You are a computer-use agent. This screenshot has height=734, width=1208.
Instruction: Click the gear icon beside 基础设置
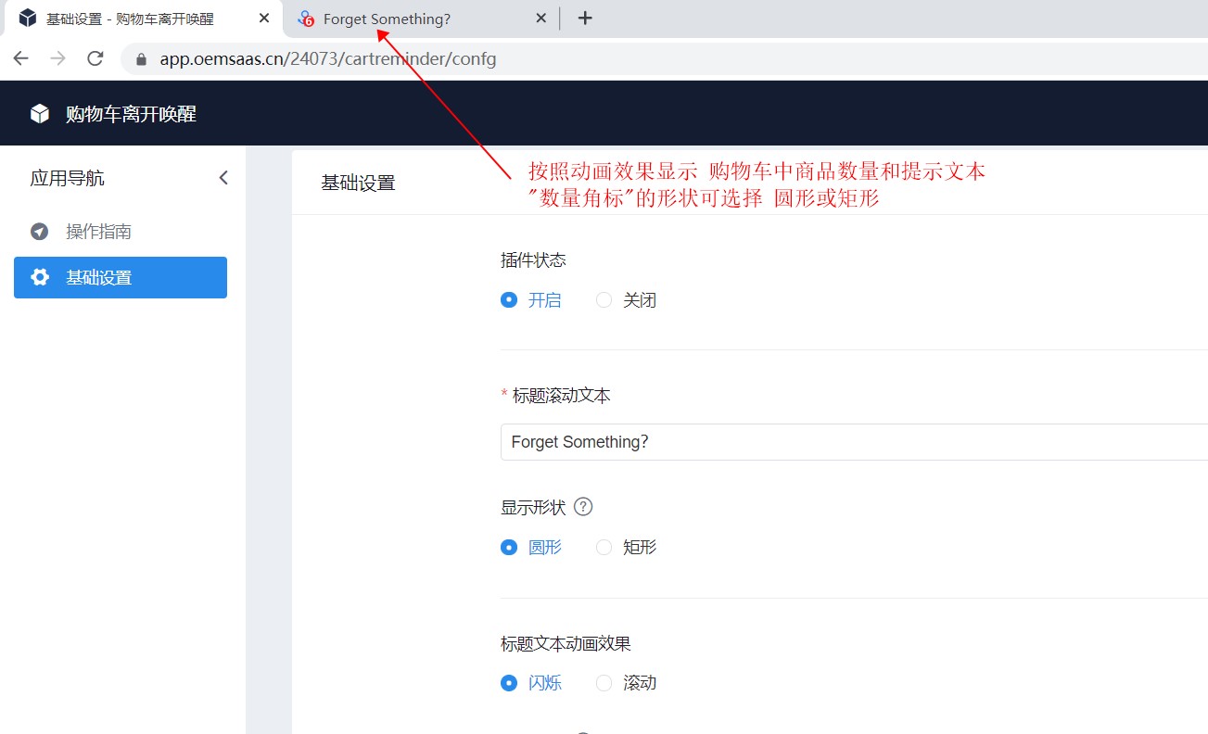click(x=40, y=277)
